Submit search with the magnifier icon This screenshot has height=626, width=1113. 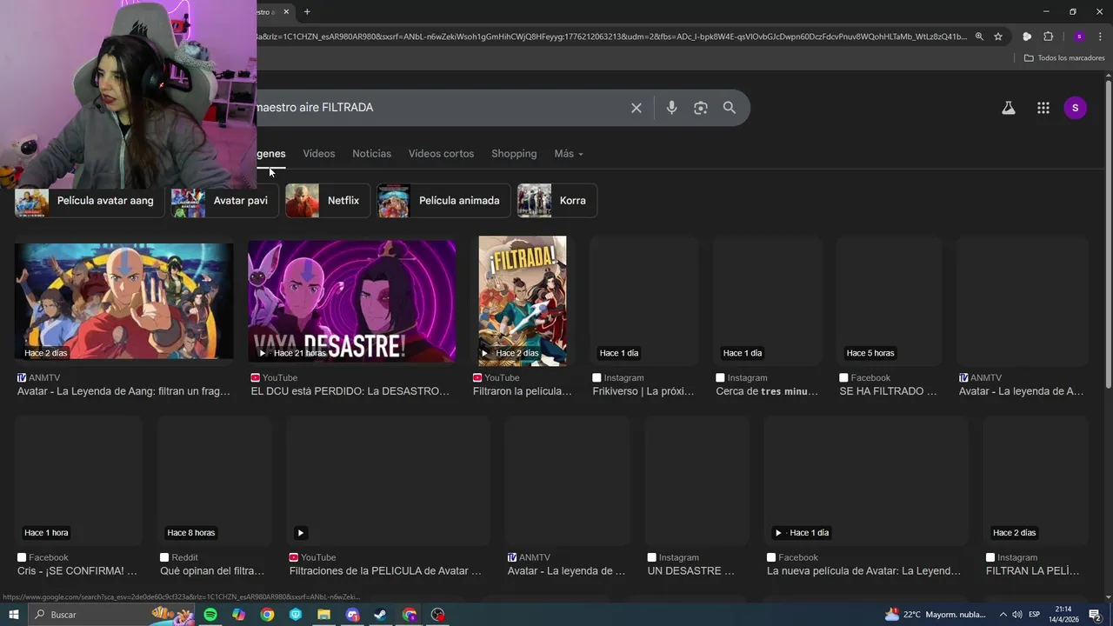click(x=730, y=108)
